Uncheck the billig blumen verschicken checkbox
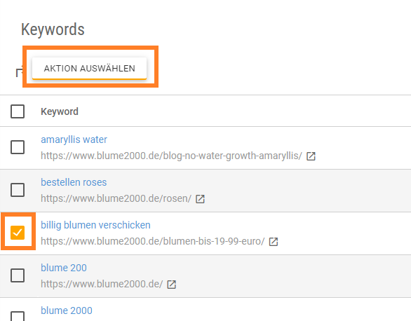 [x=18, y=233]
